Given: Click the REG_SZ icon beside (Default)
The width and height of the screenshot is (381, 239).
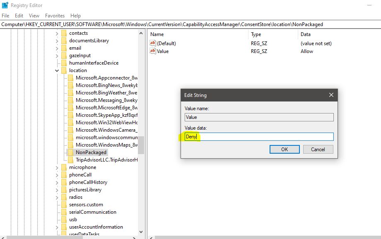Looking at the screenshot, I should tap(152, 43).
